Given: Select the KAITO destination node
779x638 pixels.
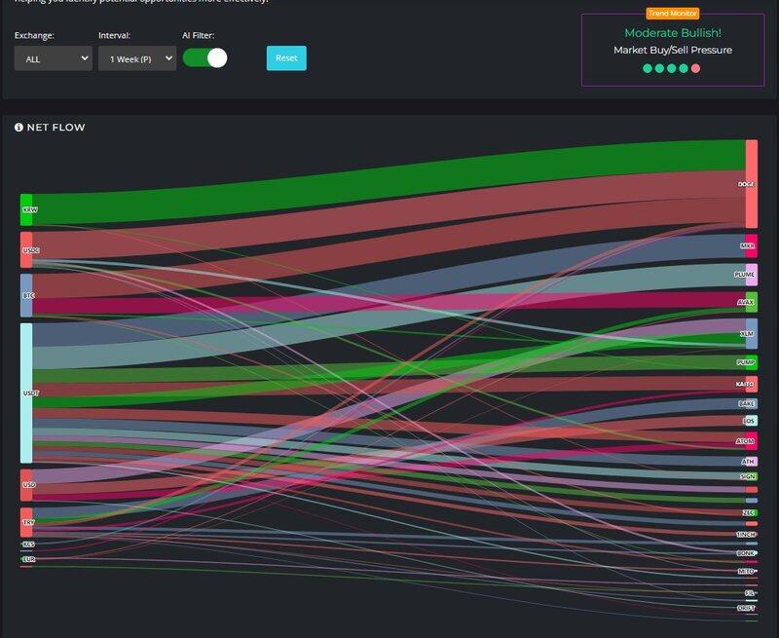Looking at the screenshot, I should (752, 384).
